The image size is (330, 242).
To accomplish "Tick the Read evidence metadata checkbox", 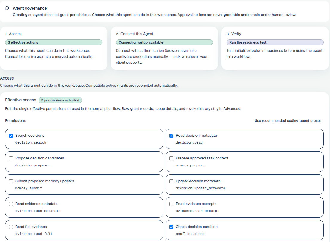I will (11, 204).
